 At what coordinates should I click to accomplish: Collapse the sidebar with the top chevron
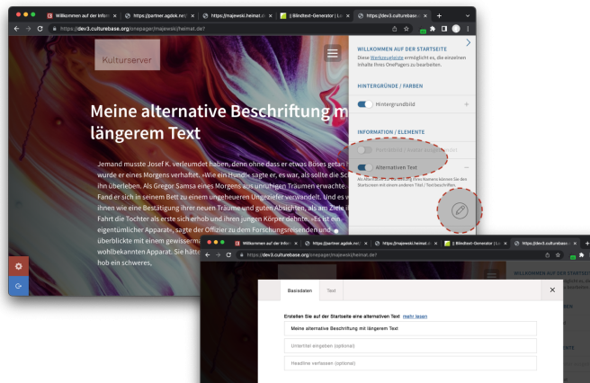pyautogui.click(x=468, y=43)
